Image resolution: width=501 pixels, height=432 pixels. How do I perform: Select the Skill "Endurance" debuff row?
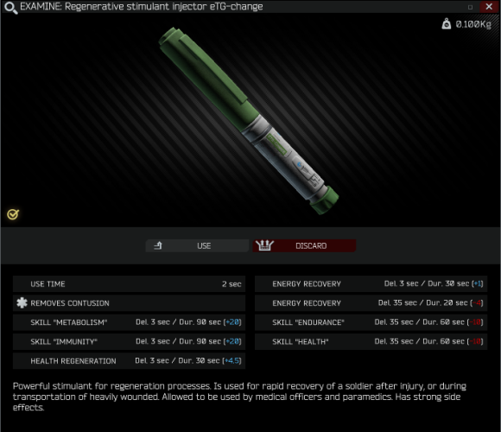tap(371, 322)
